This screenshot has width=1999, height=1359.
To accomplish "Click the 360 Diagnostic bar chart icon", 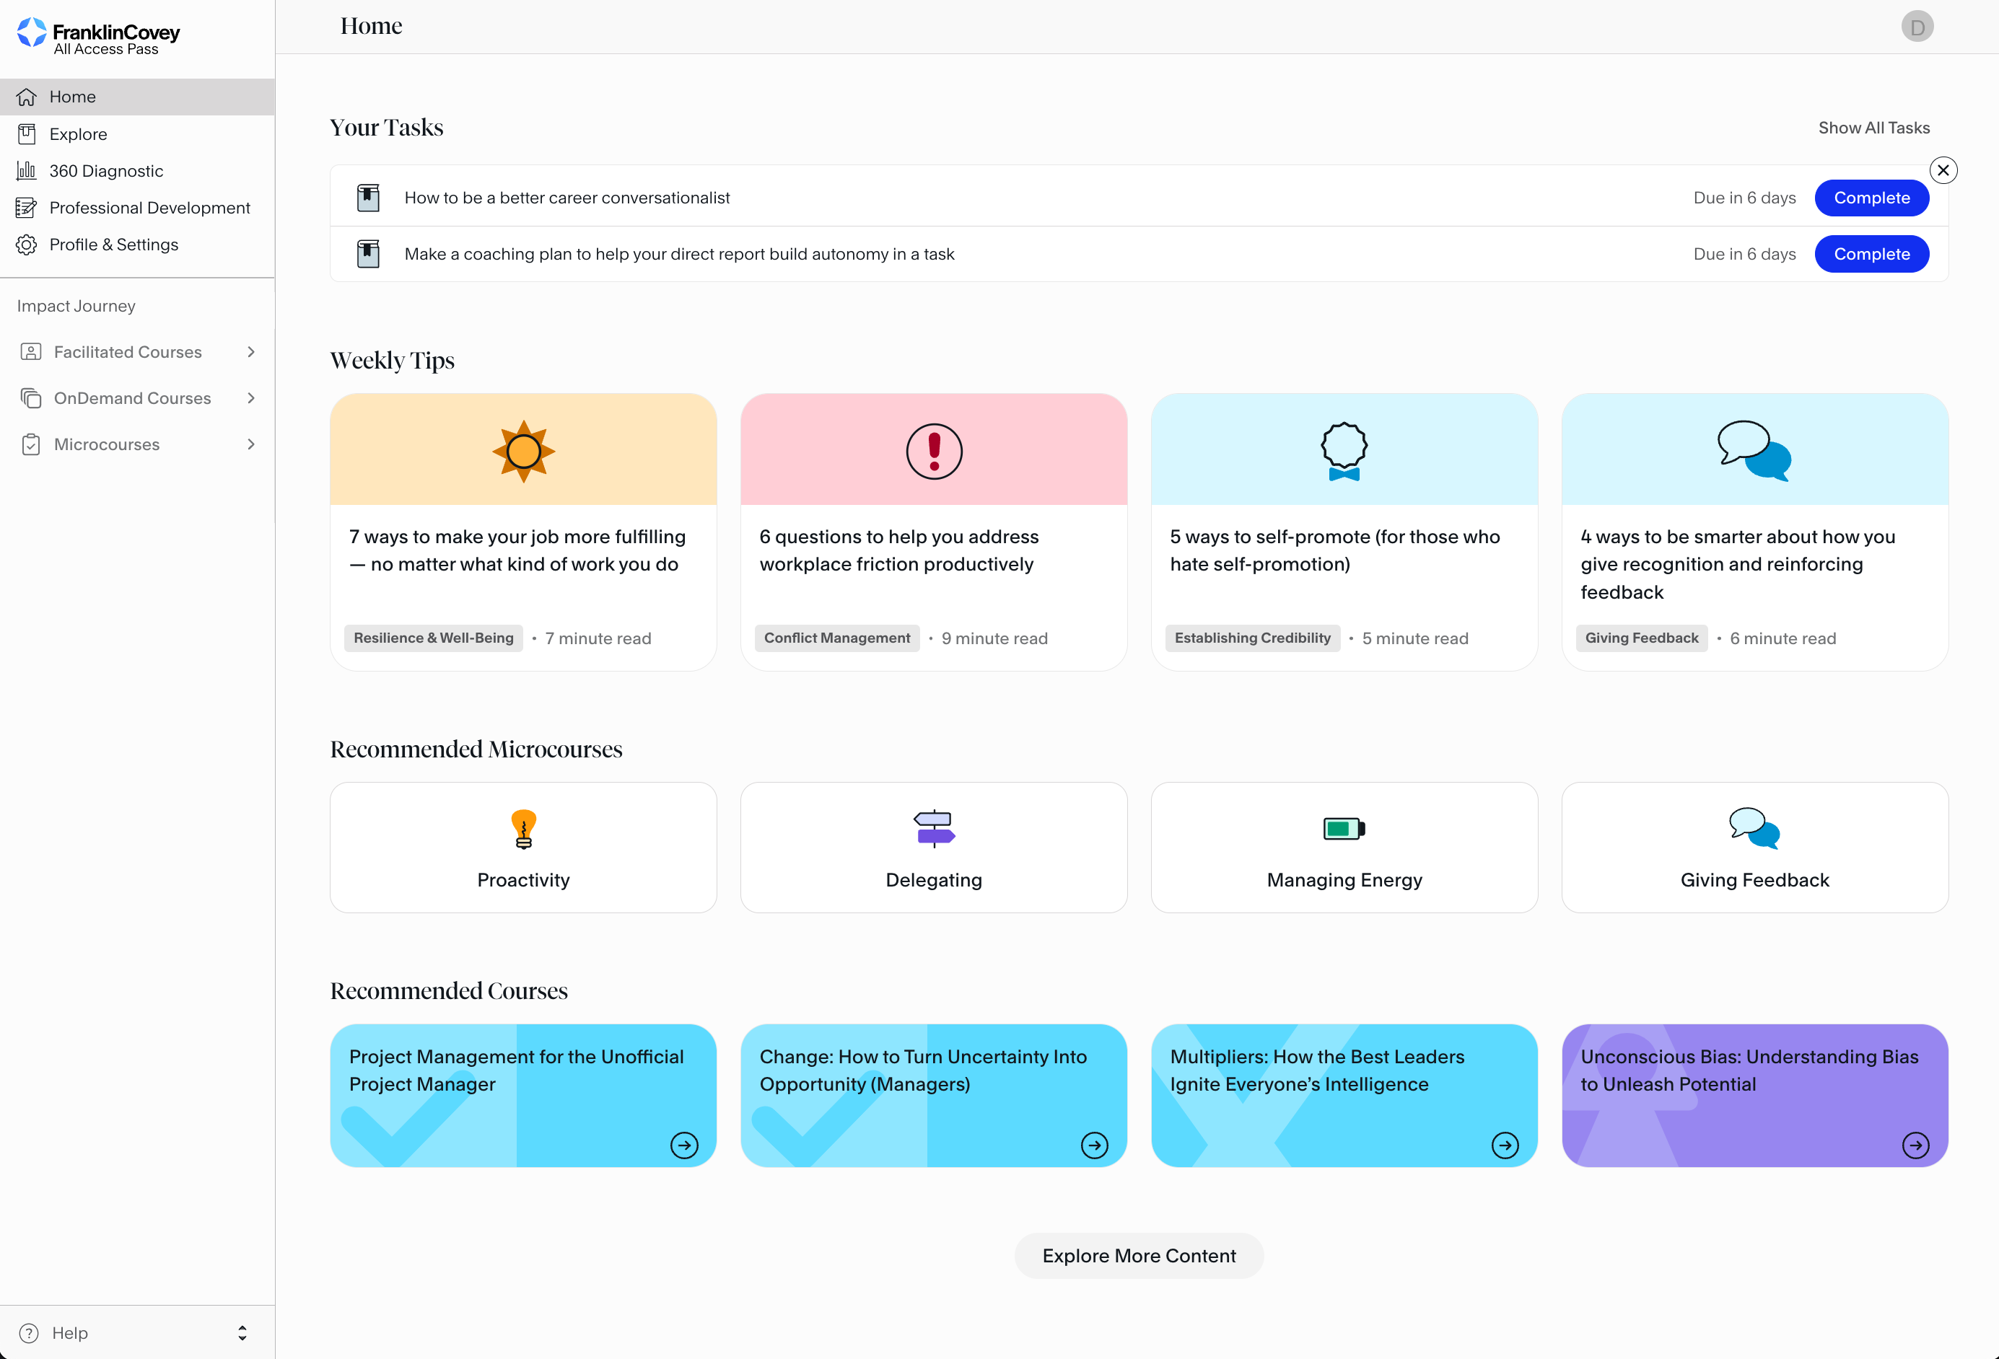I will [27, 171].
